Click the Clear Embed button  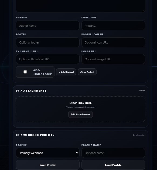87,72
